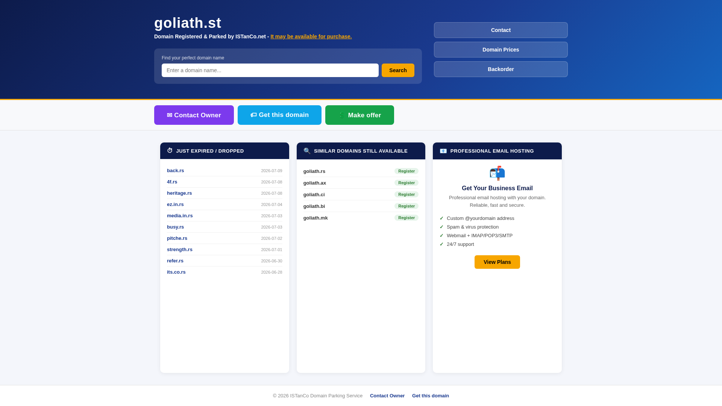Open the Backorder button
Image resolution: width=722 pixels, height=406 pixels.
(501, 69)
